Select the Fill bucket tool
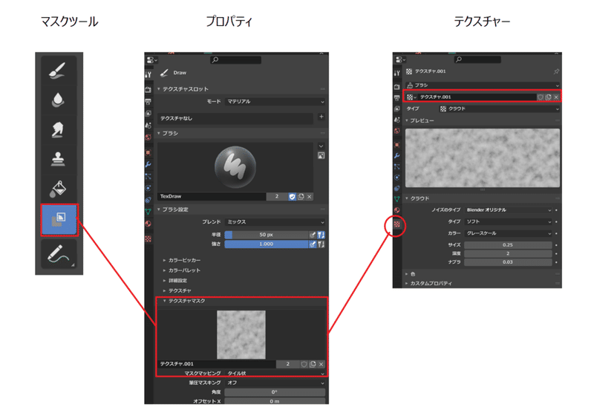594x416 pixels. point(59,189)
